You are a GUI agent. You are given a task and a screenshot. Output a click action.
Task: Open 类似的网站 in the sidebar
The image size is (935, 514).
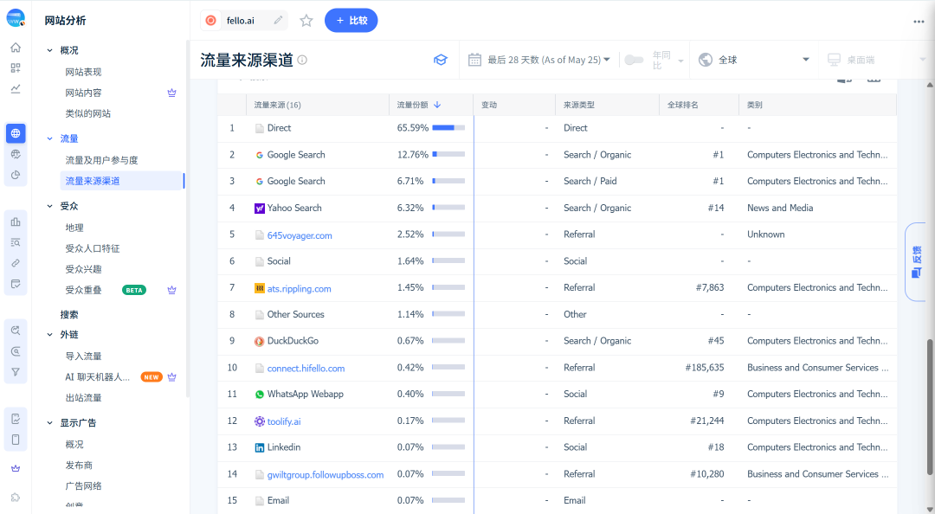pyautogui.click(x=88, y=113)
